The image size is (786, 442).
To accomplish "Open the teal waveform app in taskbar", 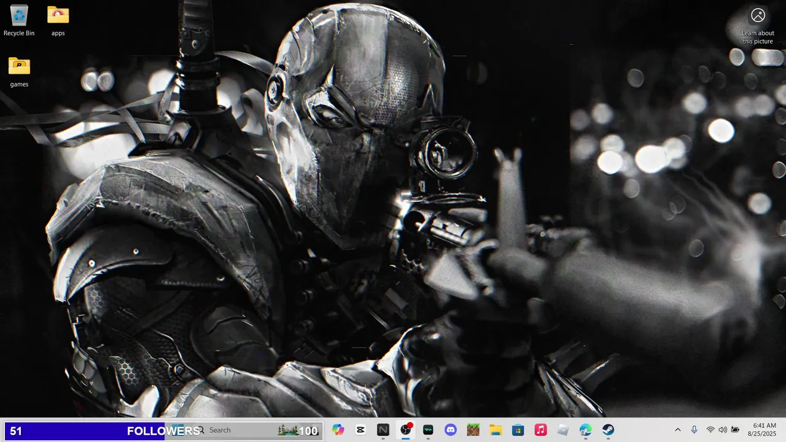I will pyautogui.click(x=428, y=430).
